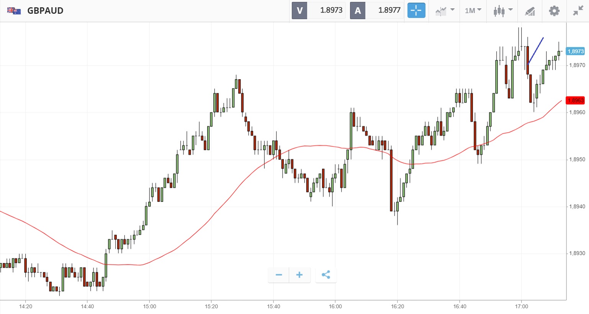This screenshot has height=314, width=589.
Task: Open the compare/indicators chart dropdown
Action: pyautogui.click(x=444, y=11)
